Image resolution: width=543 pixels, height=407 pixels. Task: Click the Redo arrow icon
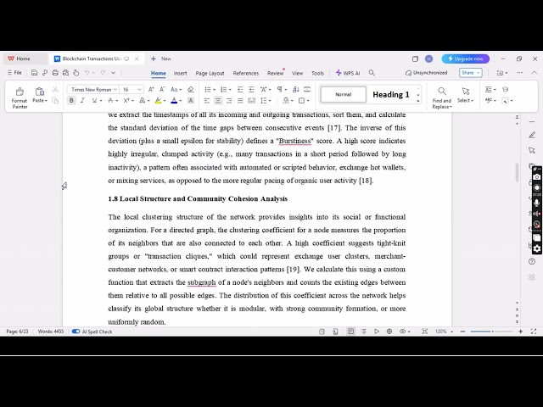[x=103, y=73]
